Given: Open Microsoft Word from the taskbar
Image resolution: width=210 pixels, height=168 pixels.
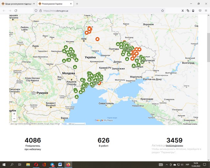Looking at the screenshot, I should pyautogui.click(x=60, y=164).
